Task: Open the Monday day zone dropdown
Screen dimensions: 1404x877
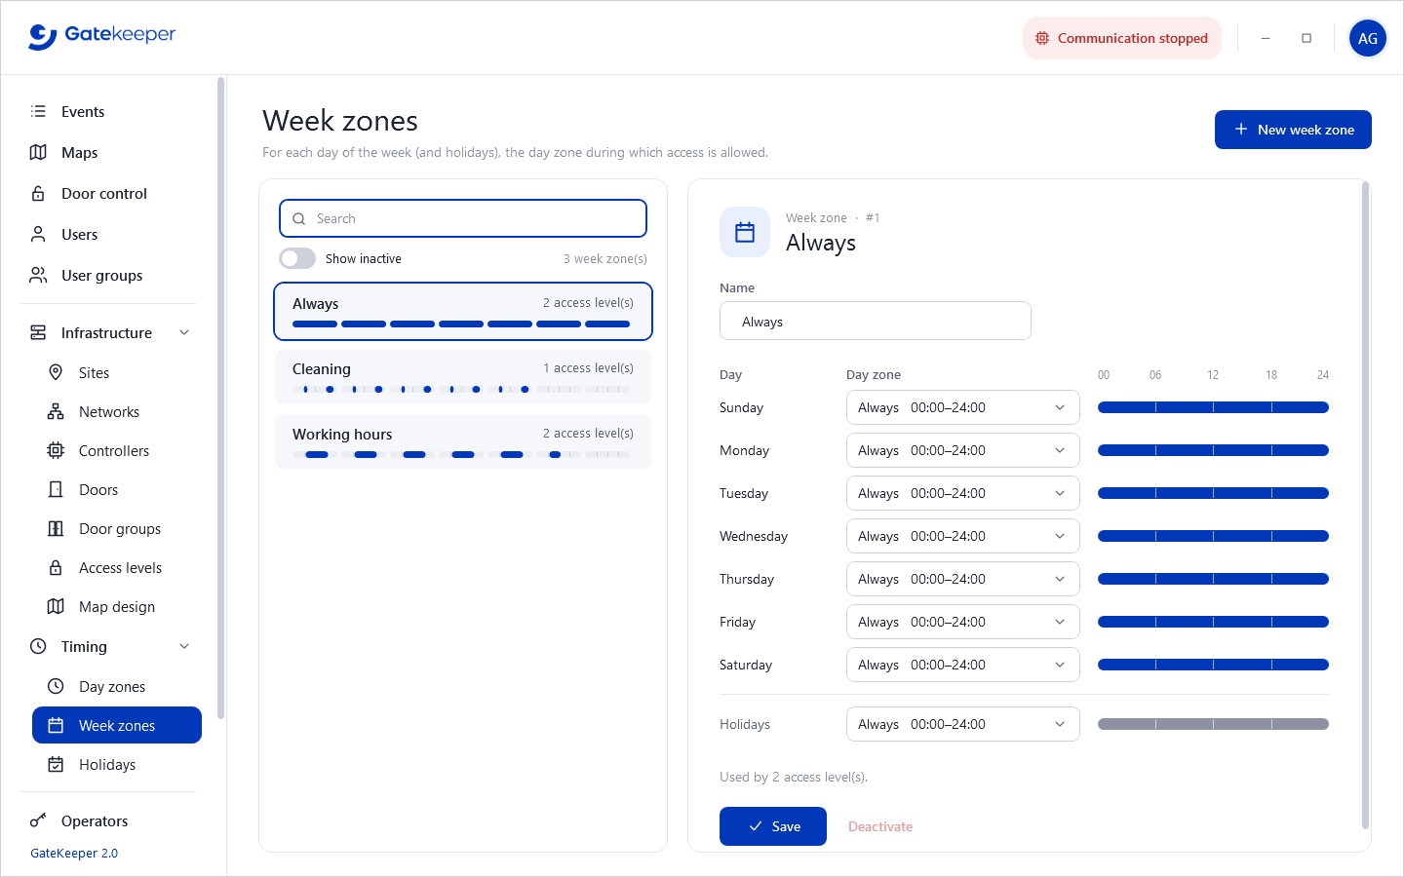Action: pyautogui.click(x=963, y=450)
